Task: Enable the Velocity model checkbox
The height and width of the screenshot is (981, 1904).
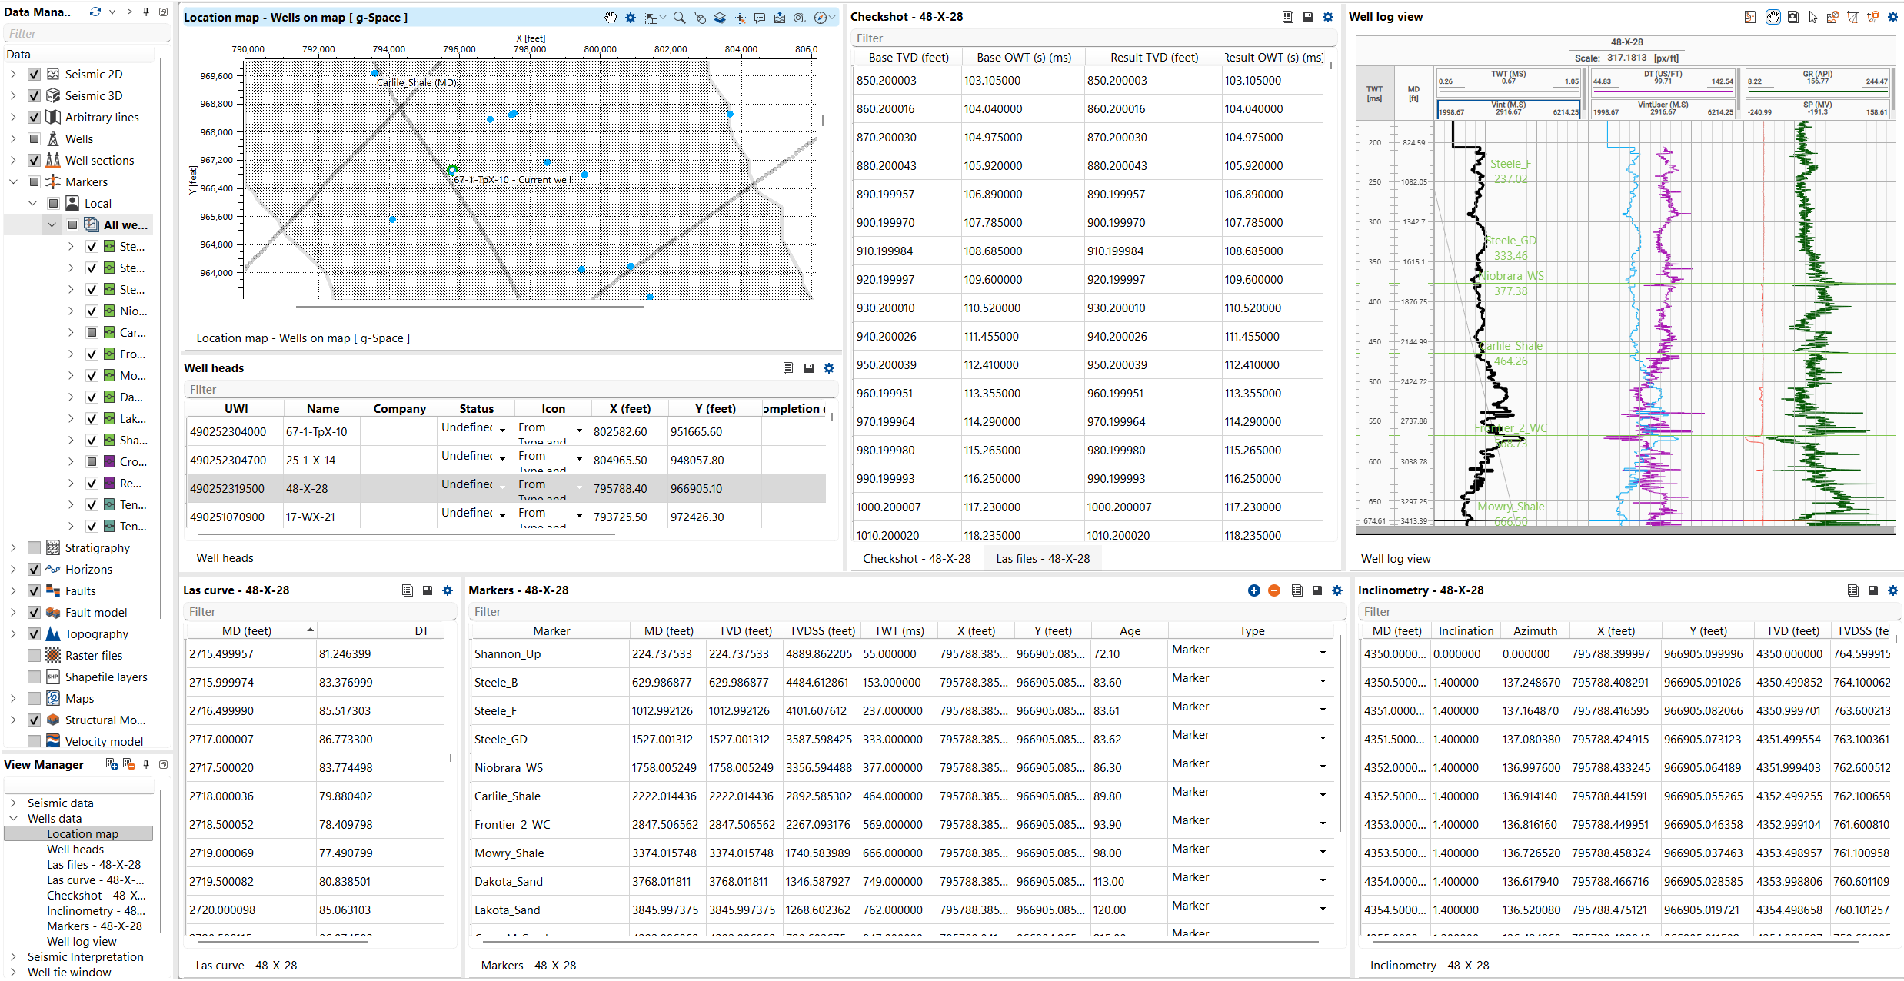Action: click(34, 742)
